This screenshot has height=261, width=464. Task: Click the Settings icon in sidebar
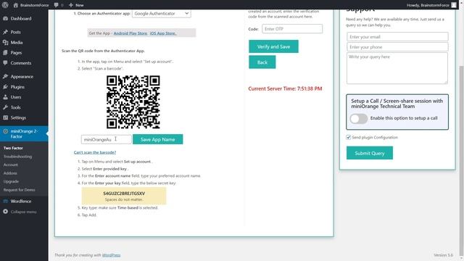click(5, 117)
